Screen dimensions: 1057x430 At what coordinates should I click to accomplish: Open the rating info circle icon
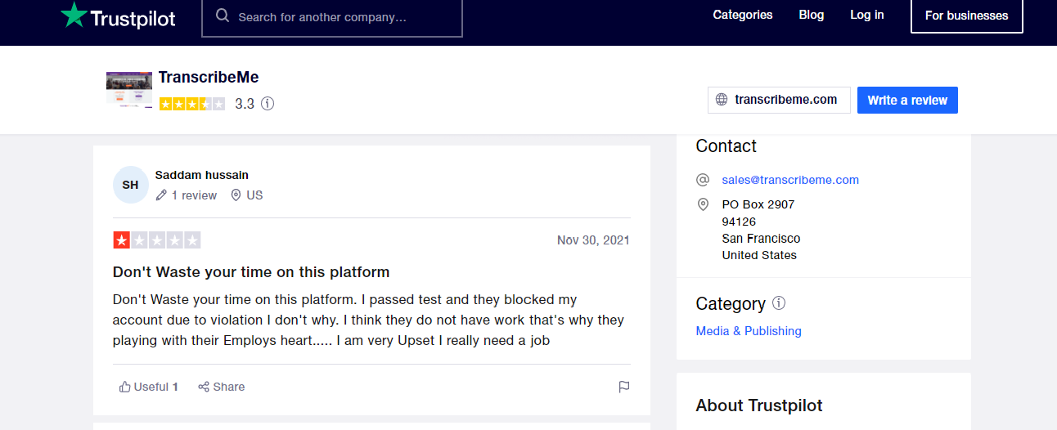click(268, 104)
